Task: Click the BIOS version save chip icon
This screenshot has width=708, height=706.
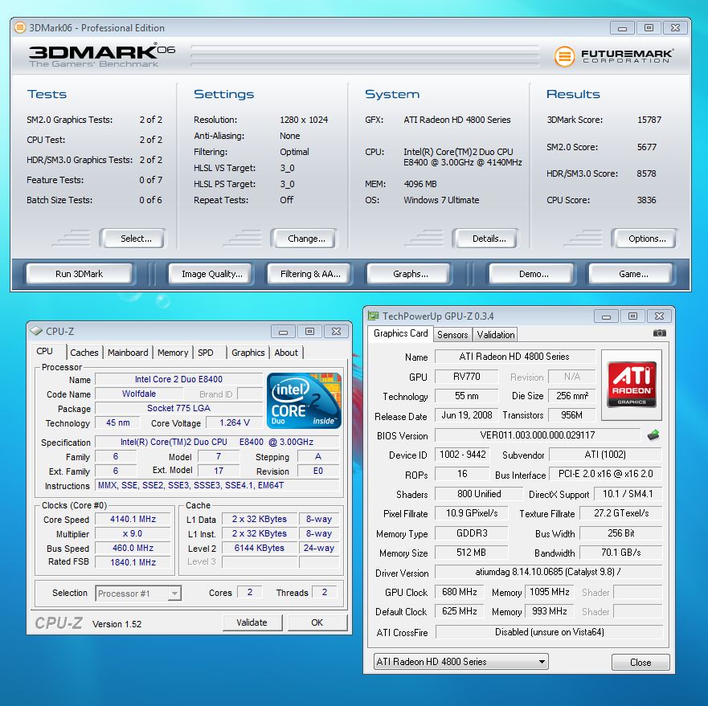Action: tap(654, 435)
